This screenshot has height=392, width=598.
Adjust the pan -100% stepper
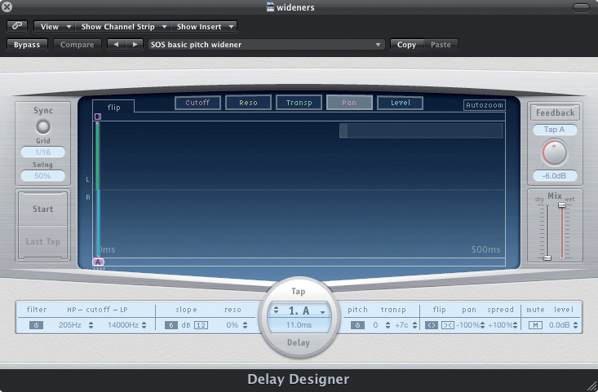pos(482,325)
